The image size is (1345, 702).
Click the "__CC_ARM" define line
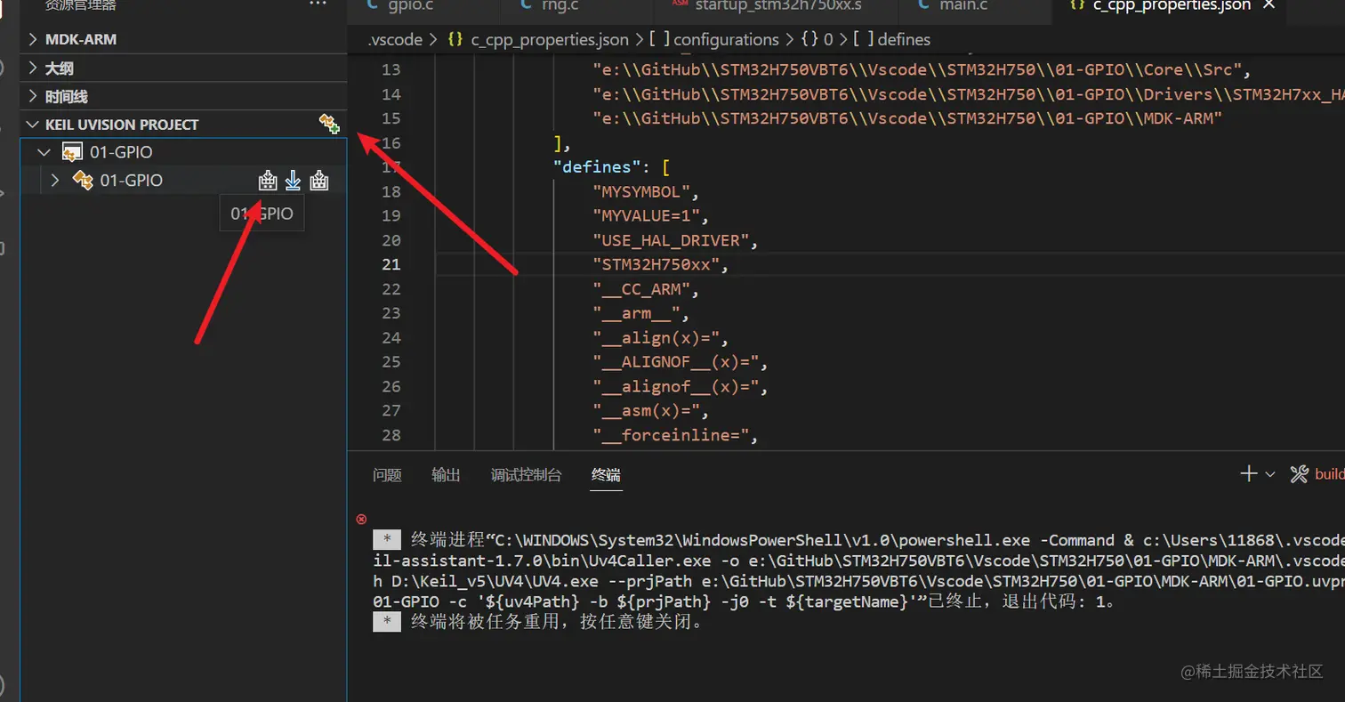pos(647,289)
